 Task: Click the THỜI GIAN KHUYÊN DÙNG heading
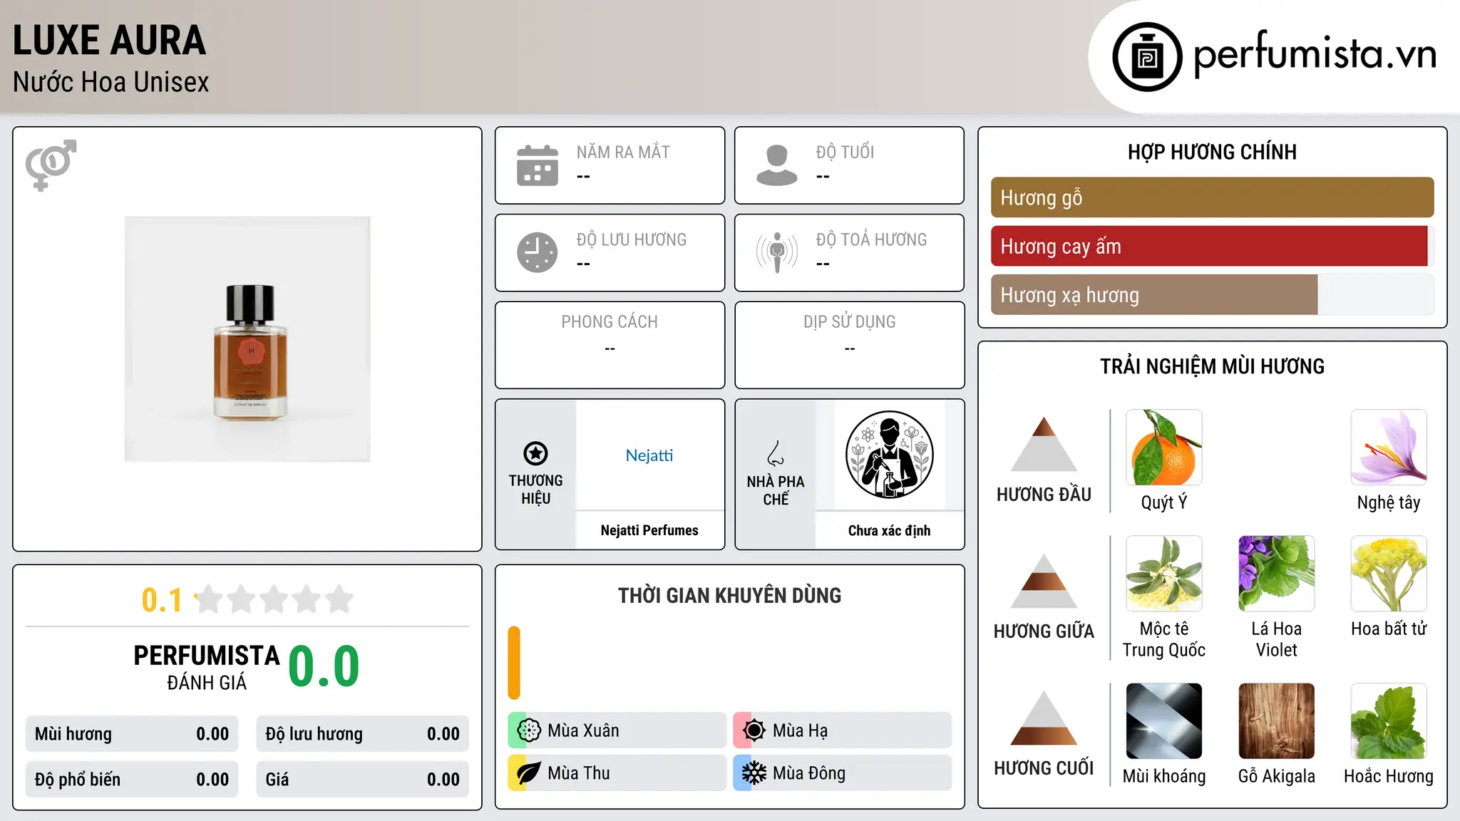pyautogui.click(x=729, y=596)
